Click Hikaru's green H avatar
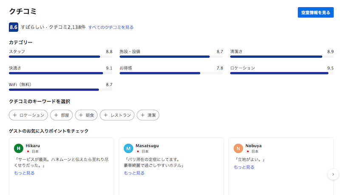 pyautogui.click(x=19, y=148)
